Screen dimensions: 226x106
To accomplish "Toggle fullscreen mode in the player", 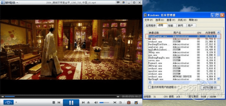I will [115, 102].
